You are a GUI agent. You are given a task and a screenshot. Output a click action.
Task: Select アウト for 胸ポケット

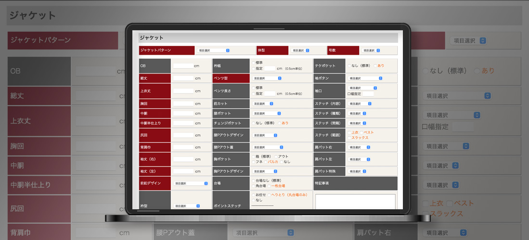(x=276, y=156)
